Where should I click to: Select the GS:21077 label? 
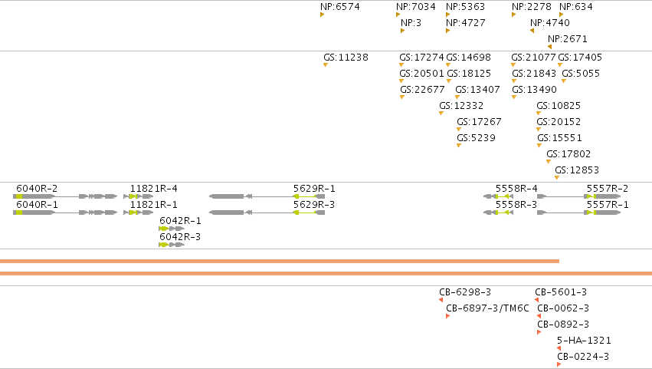pyautogui.click(x=533, y=58)
